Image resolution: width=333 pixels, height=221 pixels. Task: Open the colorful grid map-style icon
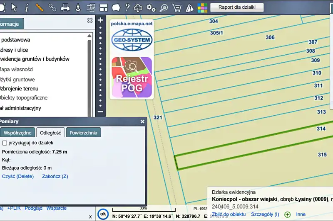(x=202, y=7)
